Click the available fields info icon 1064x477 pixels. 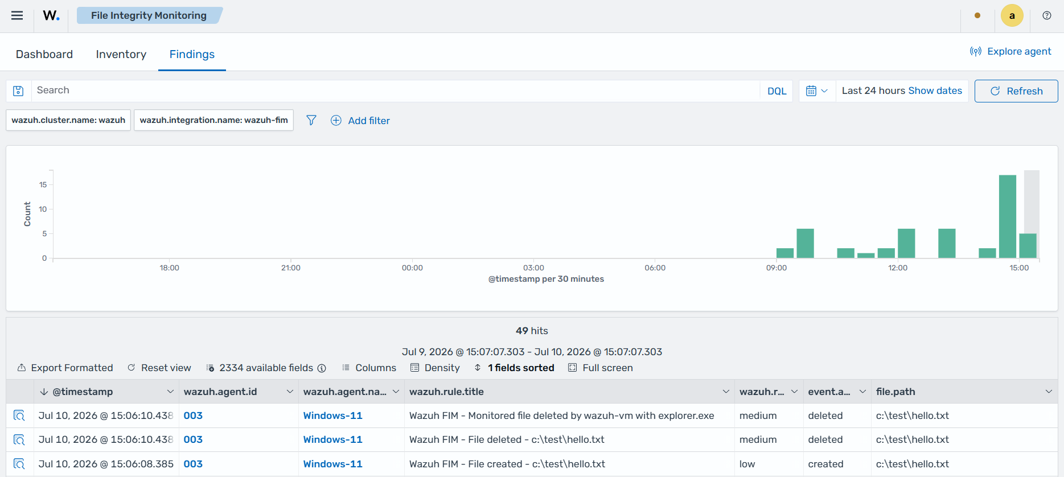click(322, 368)
